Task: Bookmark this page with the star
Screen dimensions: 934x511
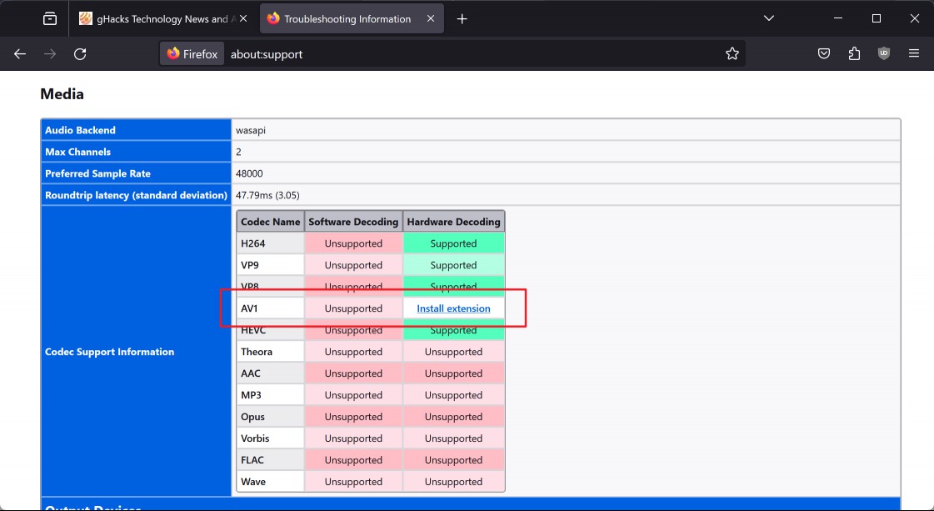Action: [x=732, y=53]
